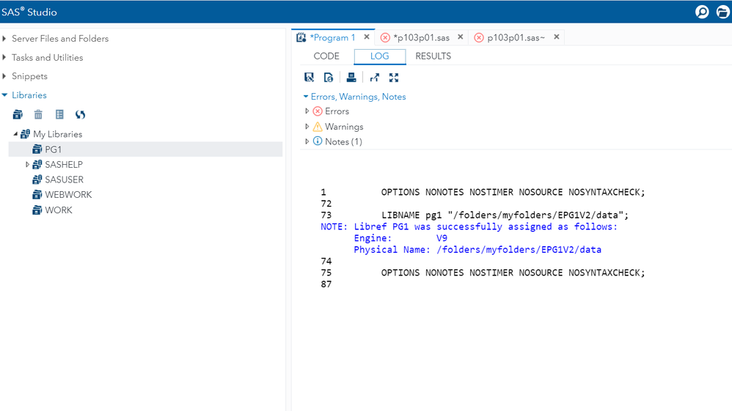This screenshot has height=411, width=732.
Task: Expand Server Files and Folders panel
Action: tap(5, 39)
